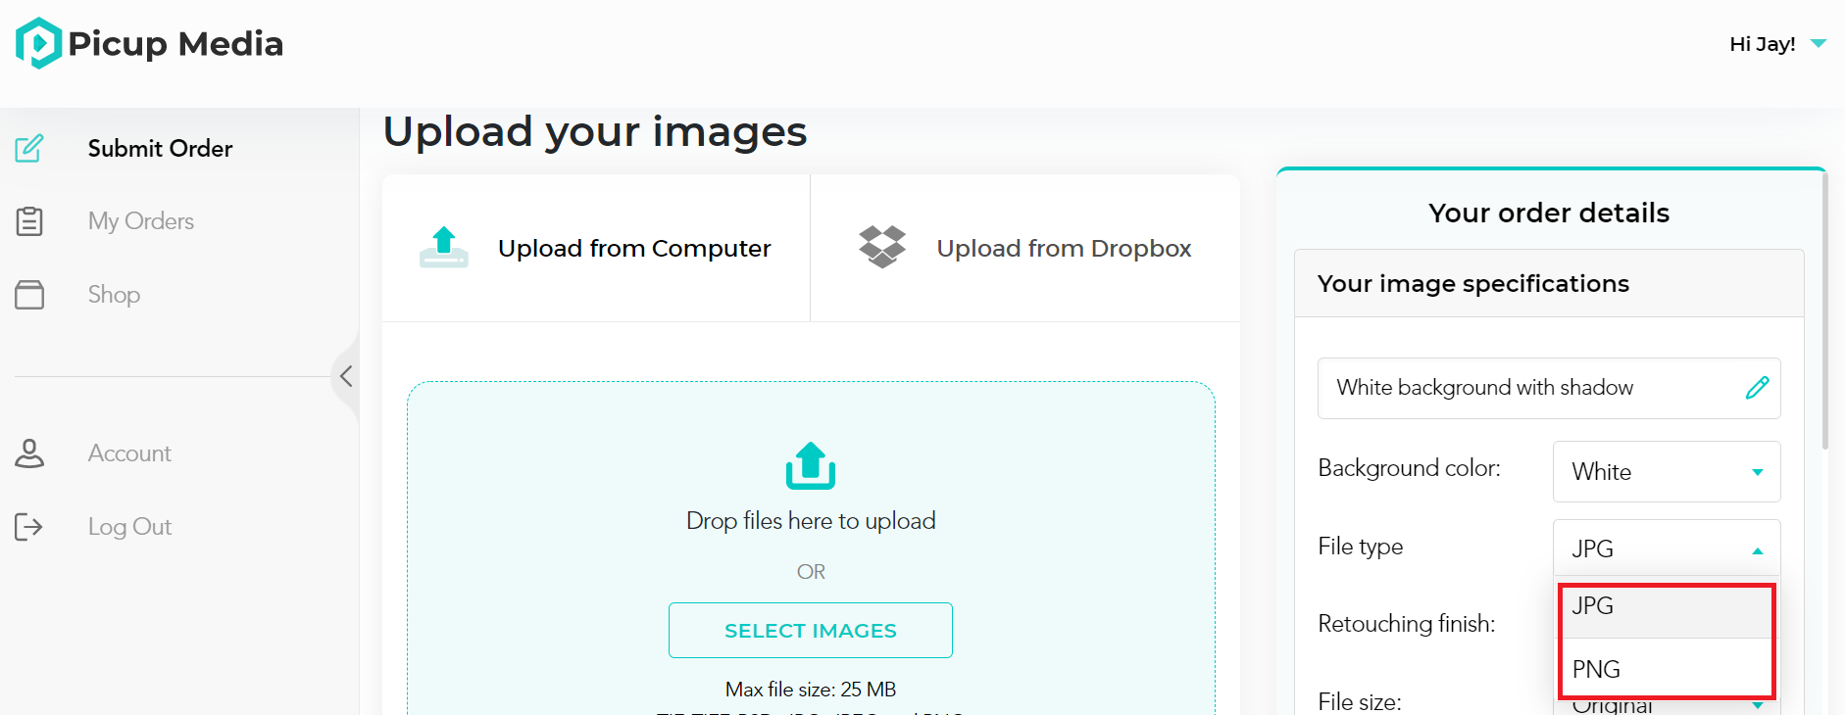Collapse the File type JPG dropdown
The image size is (1845, 715).
pyautogui.click(x=1667, y=548)
